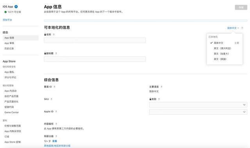Open 促销代码 in the sidebar
250x148 pixels.
[x=9, y=107]
